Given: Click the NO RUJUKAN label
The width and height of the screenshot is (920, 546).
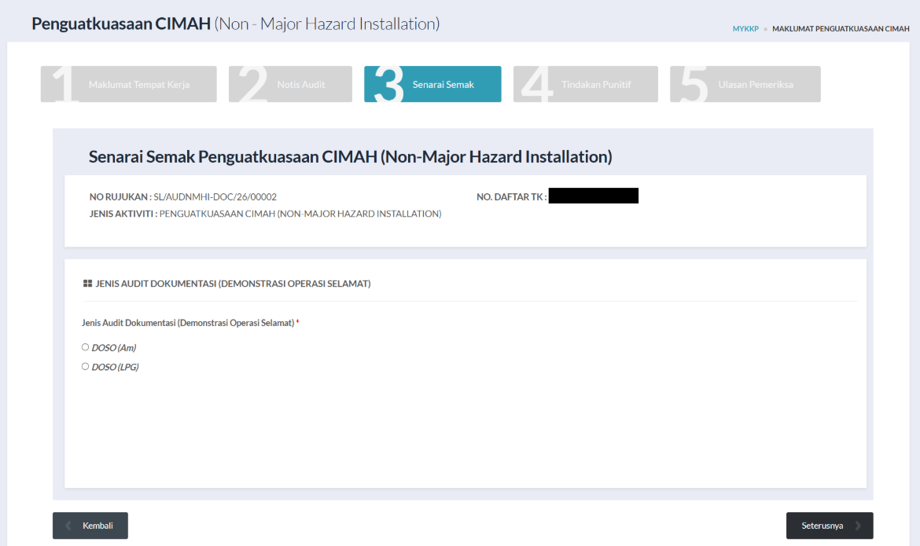Looking at the screenshot, I should [120, 197].
